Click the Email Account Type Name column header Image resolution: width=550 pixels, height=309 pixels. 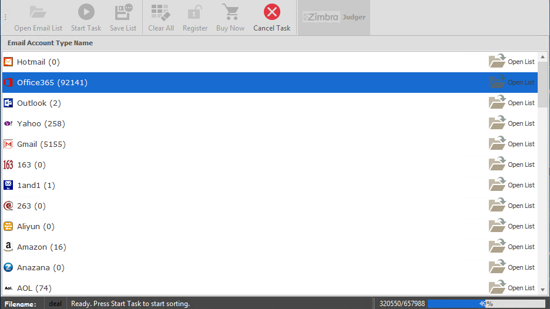(50, 43)
